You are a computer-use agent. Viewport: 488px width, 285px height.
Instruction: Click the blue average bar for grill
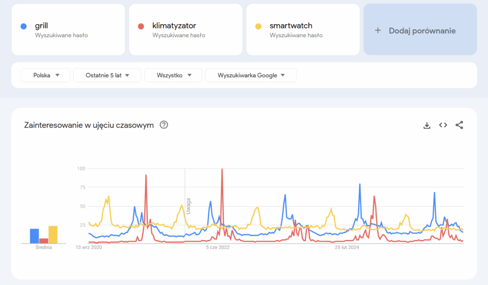pyautogui.click(x=34, y=236)
